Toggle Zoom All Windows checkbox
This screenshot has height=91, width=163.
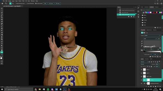(x=26, y=4)
